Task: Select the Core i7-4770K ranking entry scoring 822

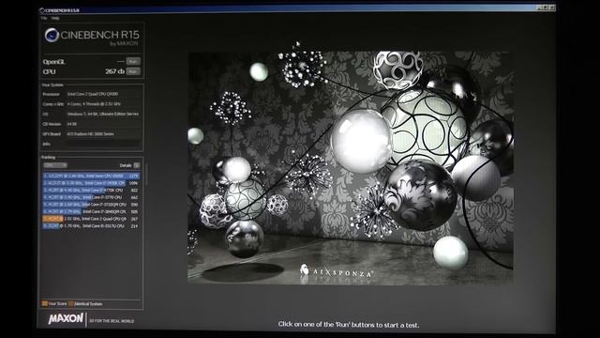Action: tap(91, 190)
